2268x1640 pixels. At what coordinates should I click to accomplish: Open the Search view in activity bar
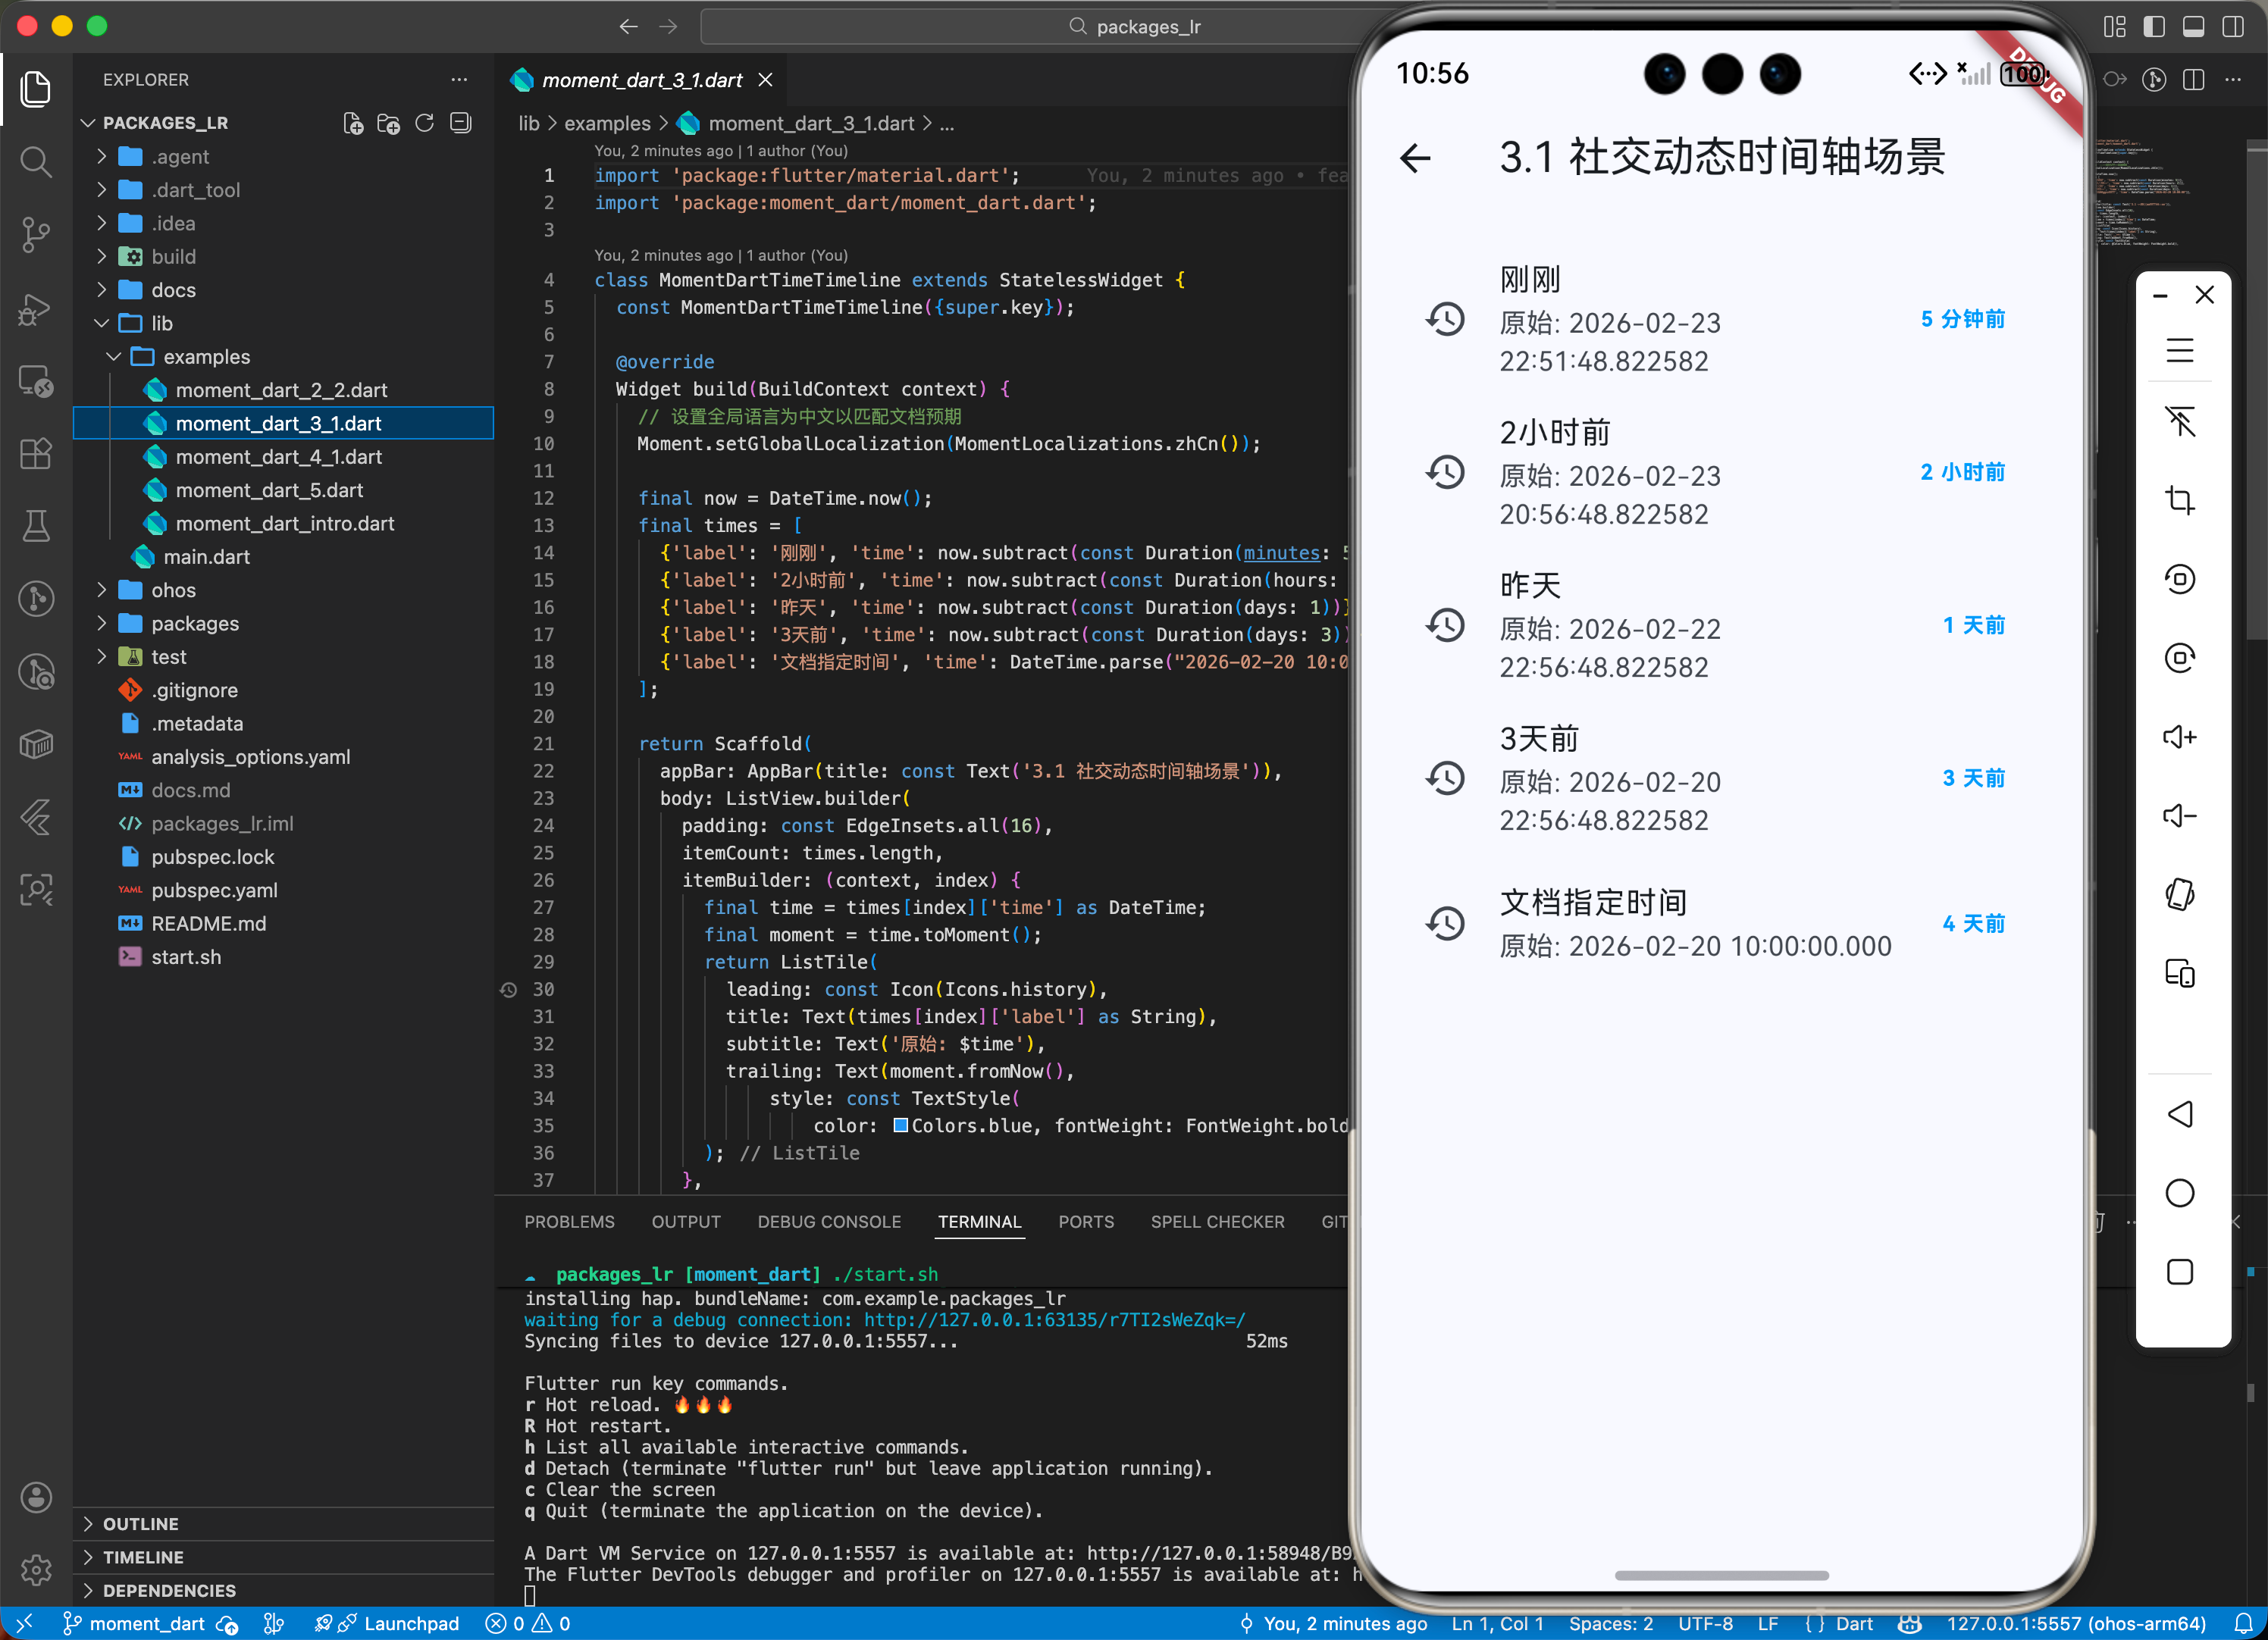36,161
